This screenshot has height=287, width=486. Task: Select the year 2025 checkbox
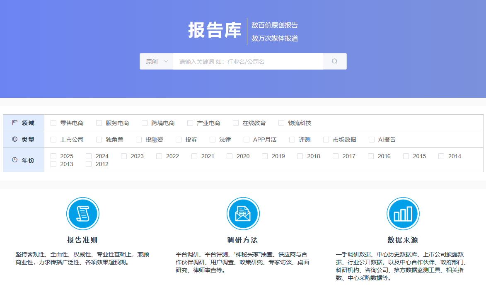53,156
